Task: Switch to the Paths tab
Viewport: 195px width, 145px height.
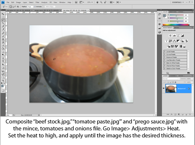Action: 181,76
